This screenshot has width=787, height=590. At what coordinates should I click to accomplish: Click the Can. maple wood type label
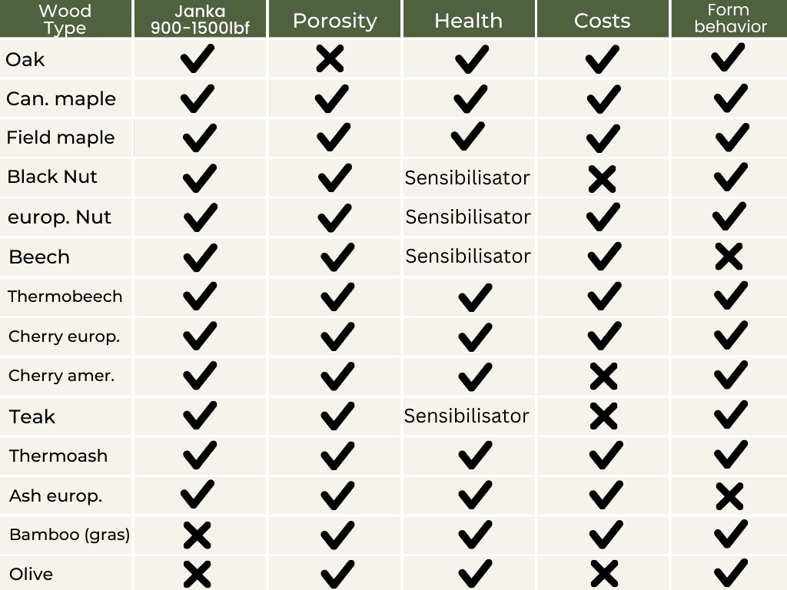(61, 99)
